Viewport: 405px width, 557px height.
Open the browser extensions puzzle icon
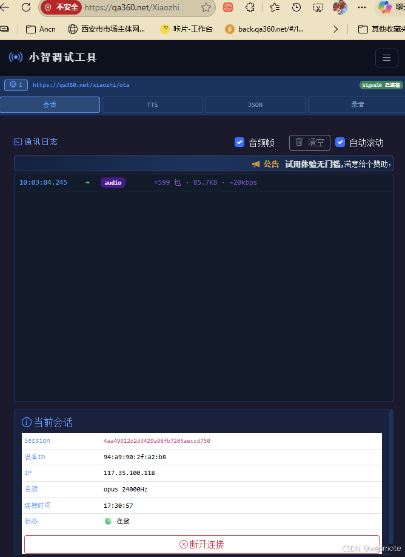[x=250, y=7]
